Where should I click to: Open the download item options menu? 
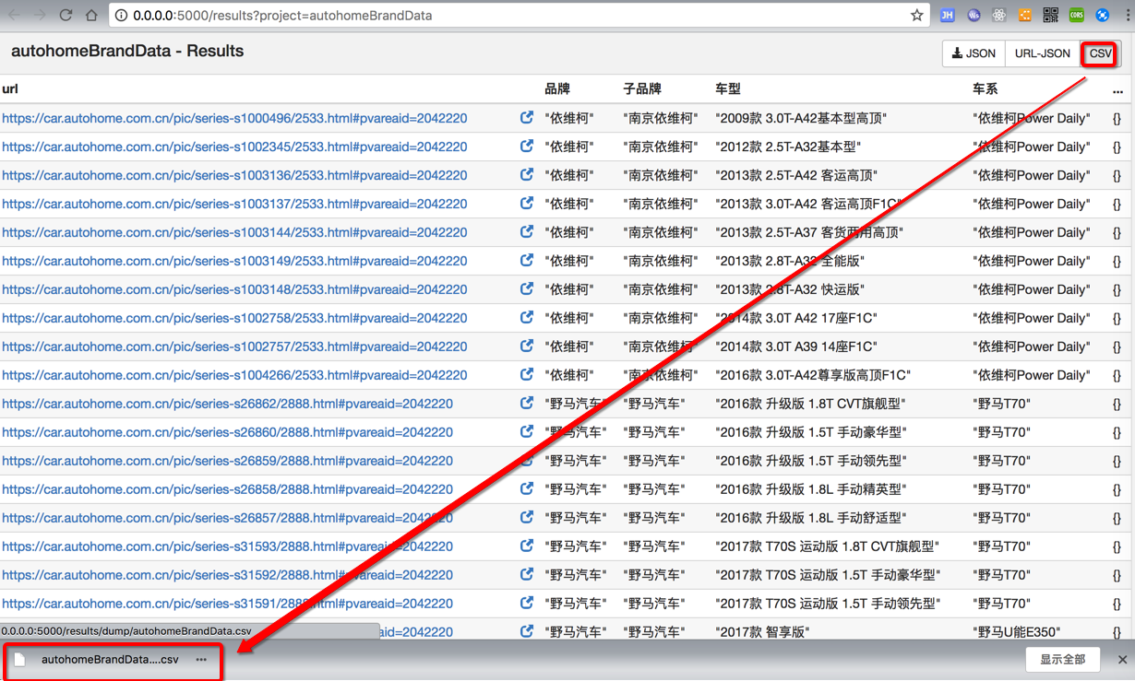201,660
